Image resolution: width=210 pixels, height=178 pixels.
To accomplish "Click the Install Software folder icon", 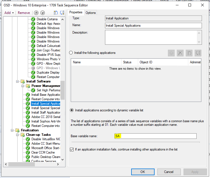I will click(23, 81).
